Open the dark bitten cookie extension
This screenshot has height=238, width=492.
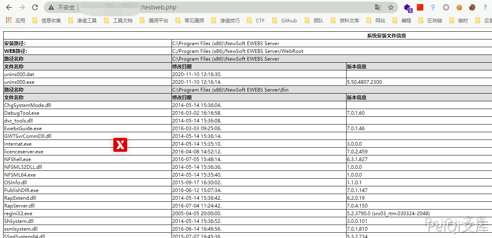(472, 7)
